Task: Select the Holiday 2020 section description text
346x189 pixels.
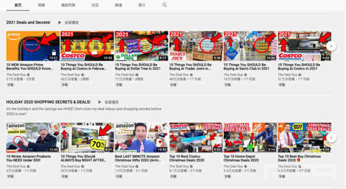Action: coord(84,111)
